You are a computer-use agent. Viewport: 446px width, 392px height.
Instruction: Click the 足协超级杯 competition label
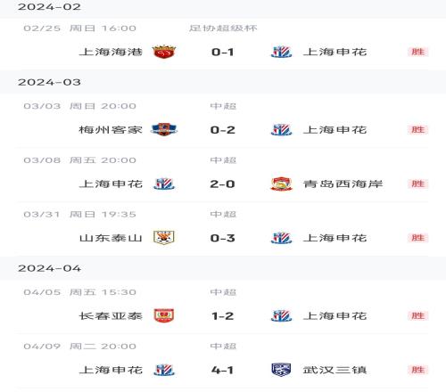(x=223, y=29)
